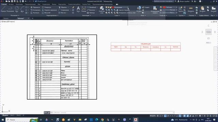
Task: Click the Plot (print) icon in quick access
Action: (x=23, y=1)
